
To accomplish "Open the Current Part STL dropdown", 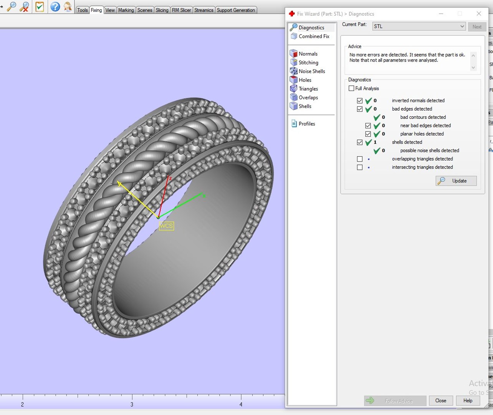I will coord(419,26).
